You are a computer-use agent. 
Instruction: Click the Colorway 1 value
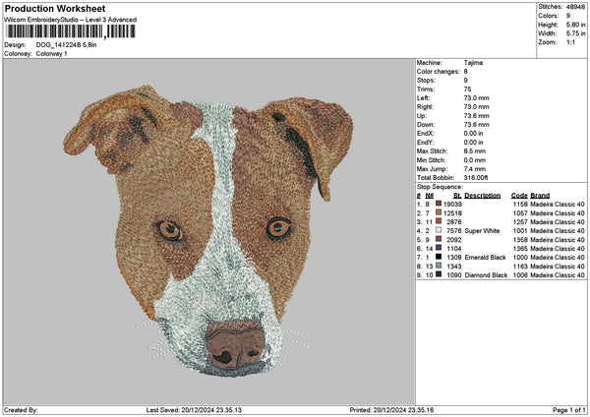click(52, 53)
